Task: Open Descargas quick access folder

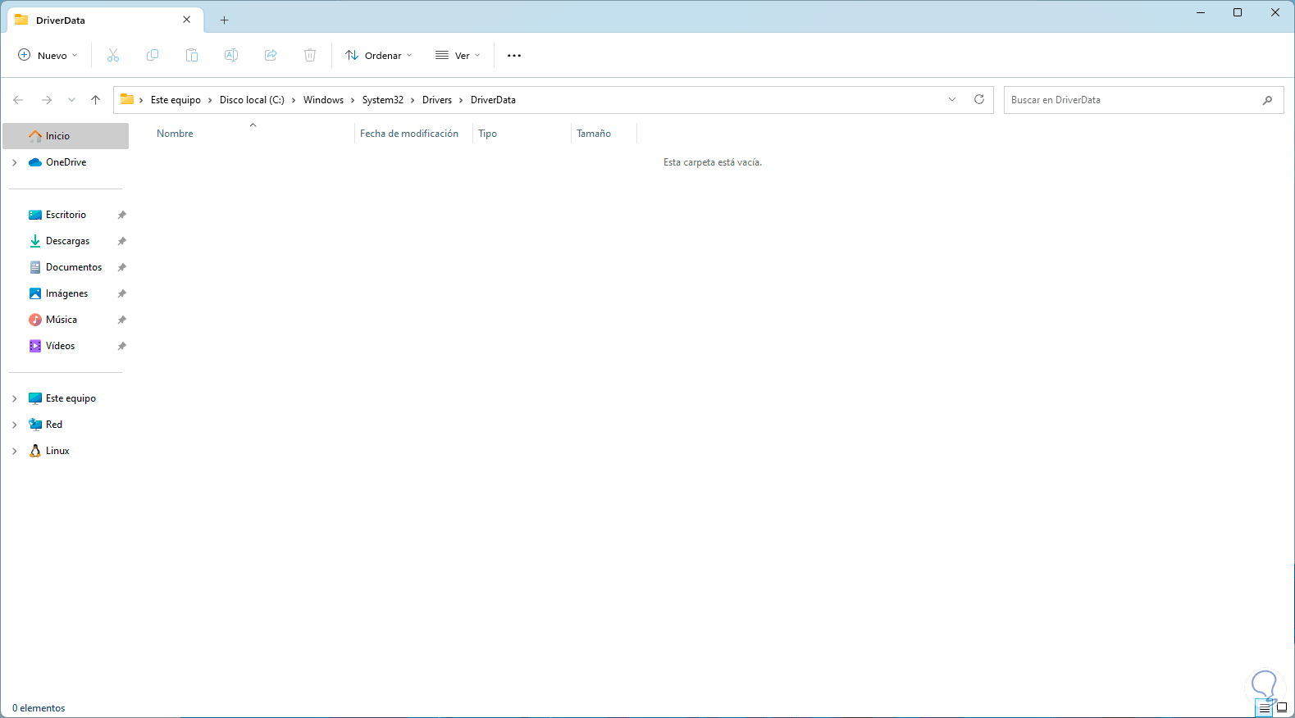Action: (x=66, y=241)
